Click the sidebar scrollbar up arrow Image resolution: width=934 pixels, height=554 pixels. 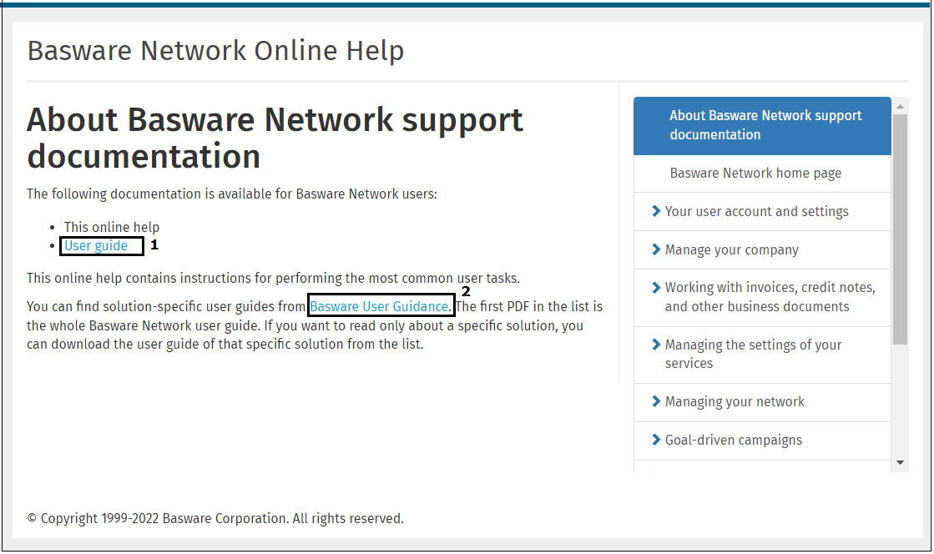click(x=900, y=106)
